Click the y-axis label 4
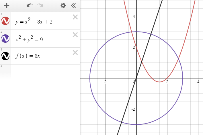203x135 pixels. [x=134, y=16]
